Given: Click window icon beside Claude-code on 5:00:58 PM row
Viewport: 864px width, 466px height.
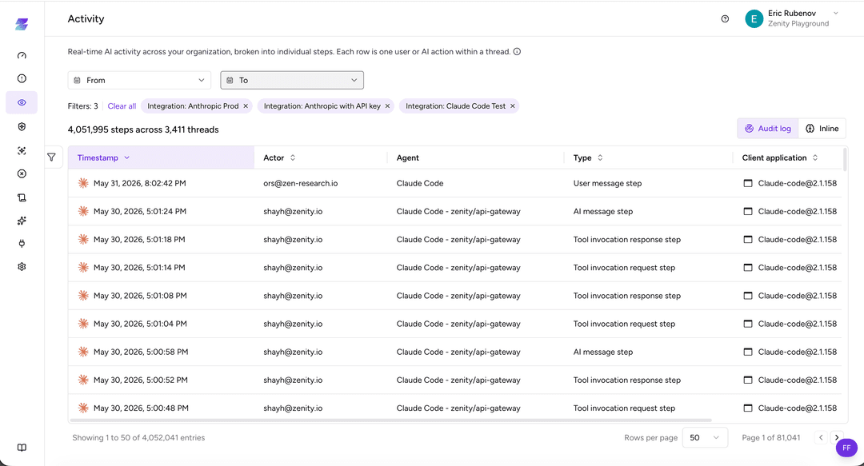Looking at the screenshot, I should [748, 352].
